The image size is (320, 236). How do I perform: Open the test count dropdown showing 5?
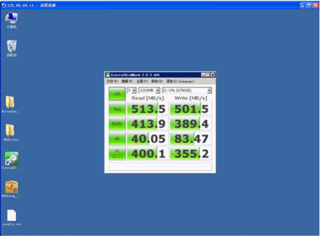pyautogui.click(x=132, y=90)
